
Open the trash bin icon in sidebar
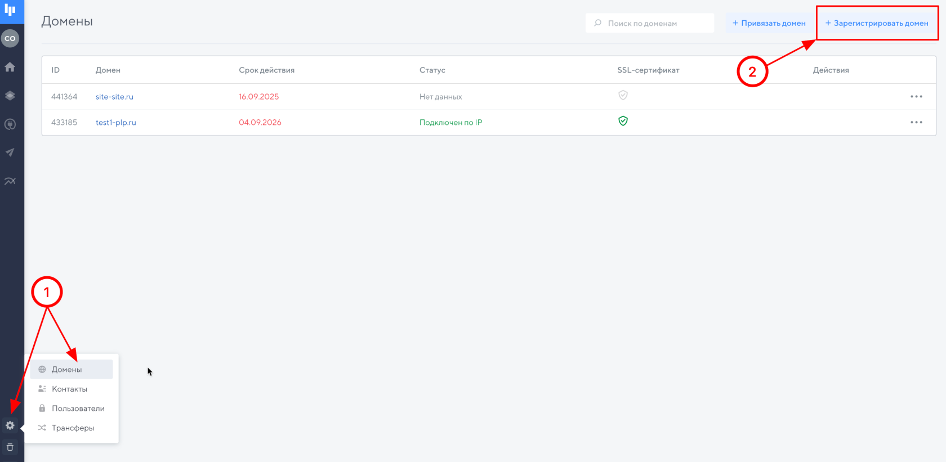pos(10,447)
